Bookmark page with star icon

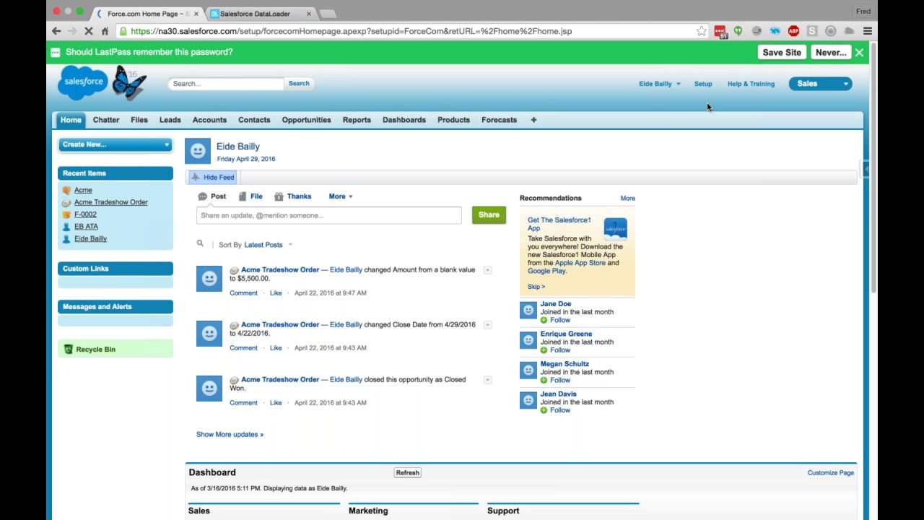point(701,31)
